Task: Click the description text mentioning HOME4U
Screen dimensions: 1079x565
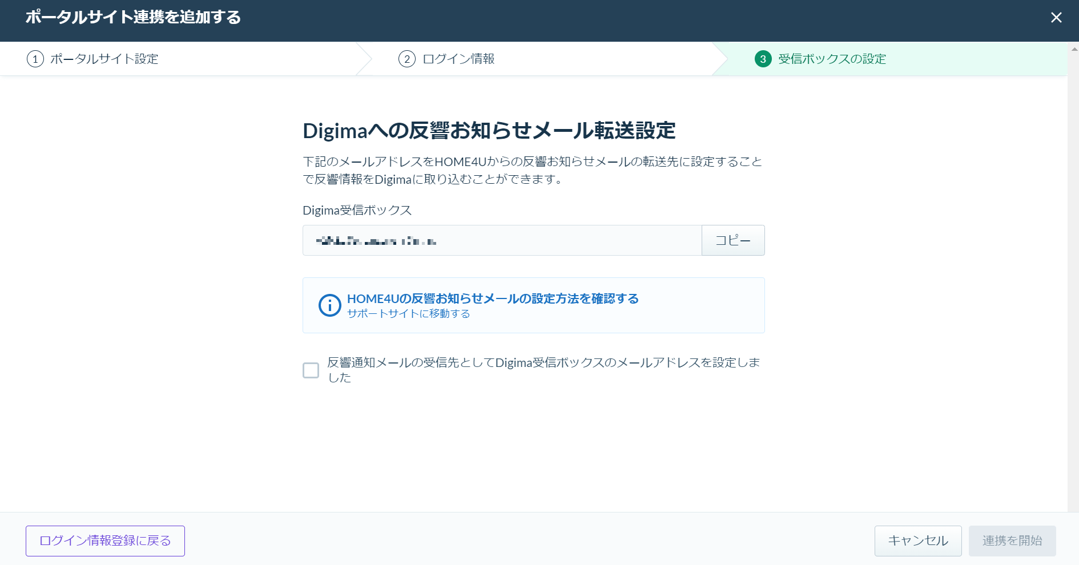Action: (532, 170)
